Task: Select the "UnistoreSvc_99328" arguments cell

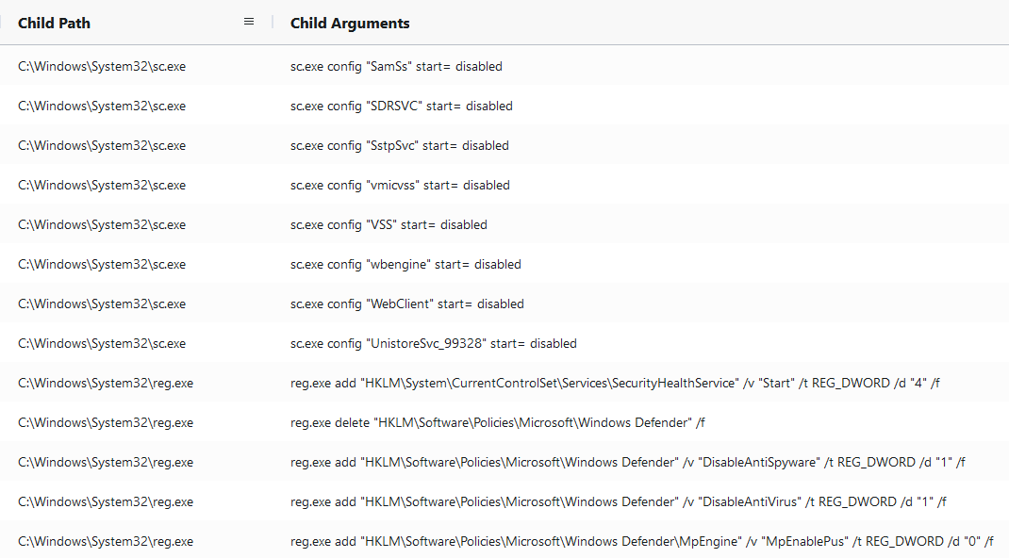Action: pos(433,344)
